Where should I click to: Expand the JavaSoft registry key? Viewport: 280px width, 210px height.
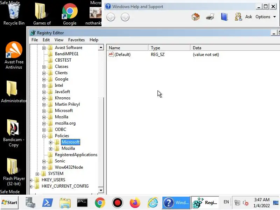coord(44,92)
